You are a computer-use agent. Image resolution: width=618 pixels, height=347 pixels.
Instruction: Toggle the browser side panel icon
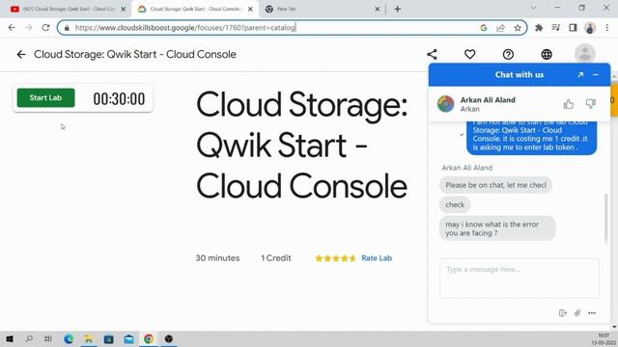[573, 28]
